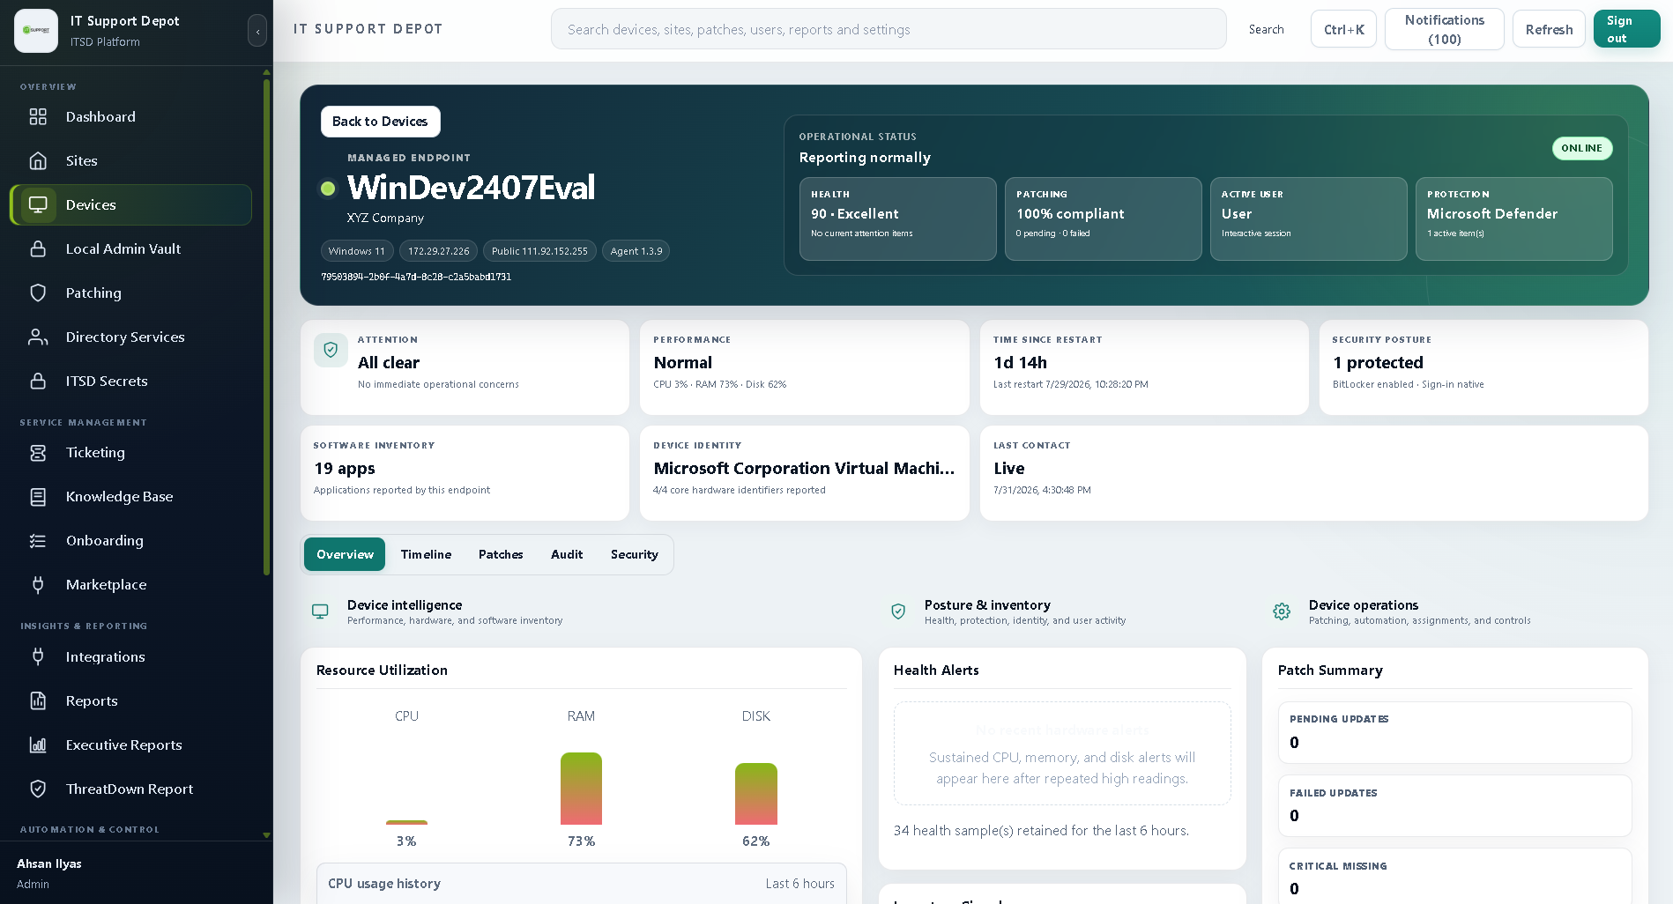Open the Integrations plug icon
The height and width of the screenshot is (904, 1673).
38,656
